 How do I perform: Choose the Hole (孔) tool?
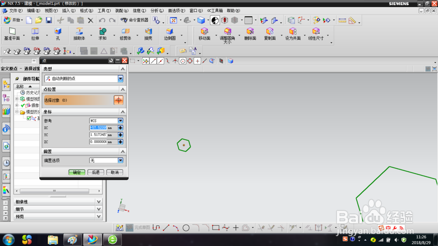(58, 34)
